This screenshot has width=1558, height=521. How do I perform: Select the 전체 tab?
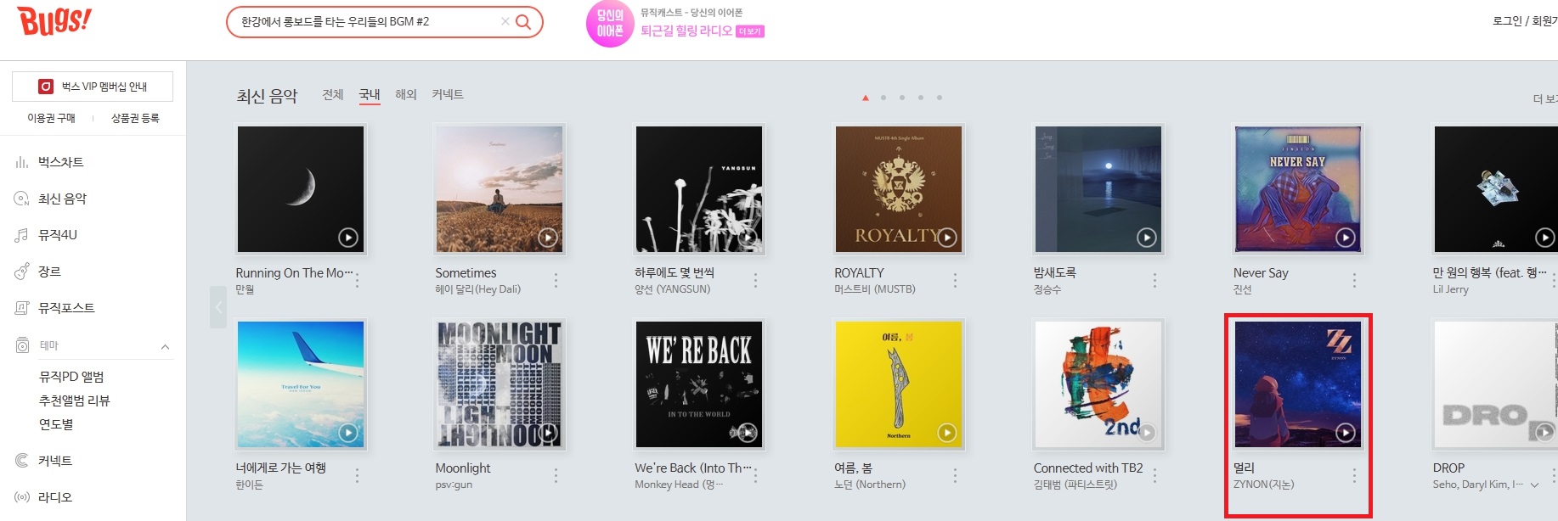coord(333,94)
